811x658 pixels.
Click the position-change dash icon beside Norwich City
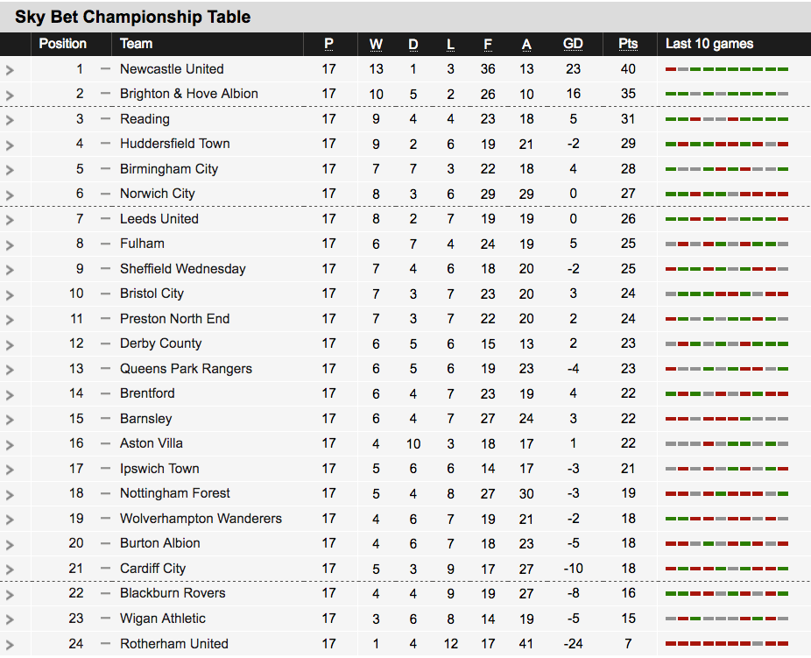point(105,194)
